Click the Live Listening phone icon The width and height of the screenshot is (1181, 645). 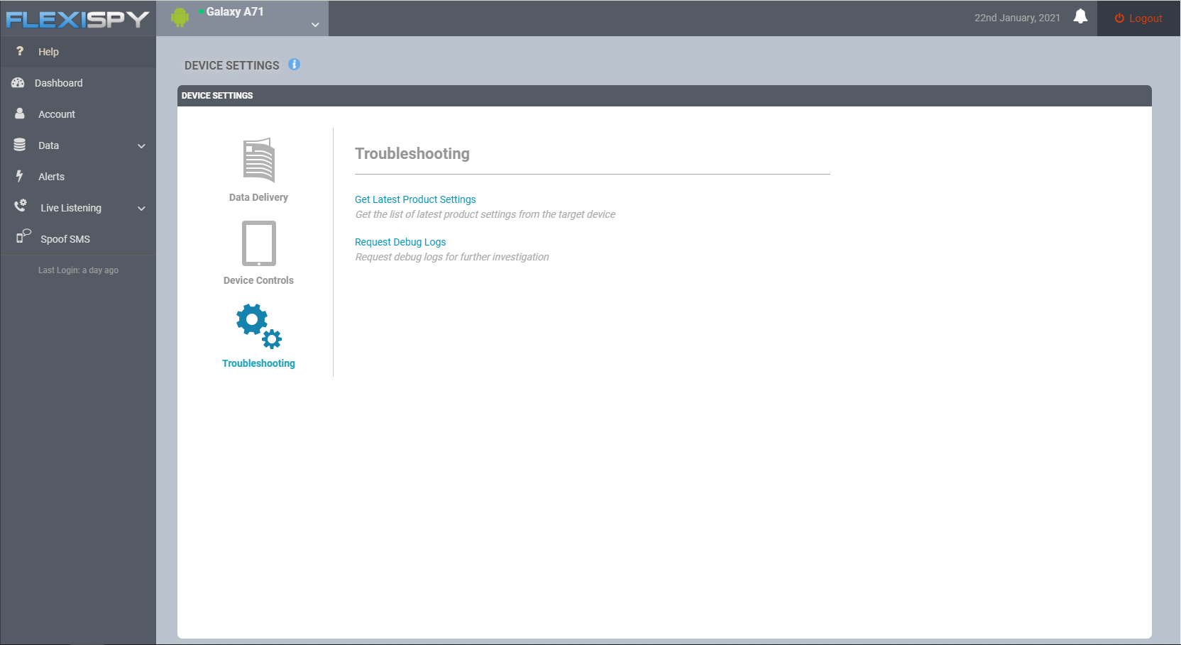[x=21, y=206]
